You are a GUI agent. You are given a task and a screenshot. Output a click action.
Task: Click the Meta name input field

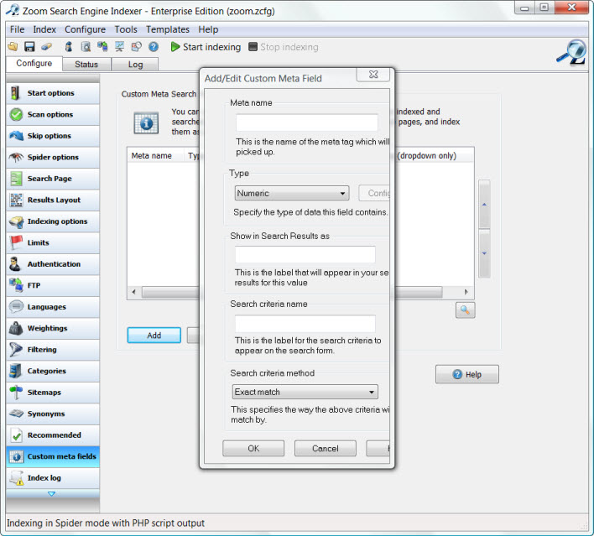(x=307, y=122)
